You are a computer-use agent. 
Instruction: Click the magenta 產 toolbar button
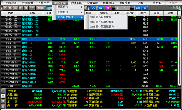click(x=108, y=8)
